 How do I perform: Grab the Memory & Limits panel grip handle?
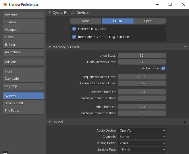pos(186,47)
